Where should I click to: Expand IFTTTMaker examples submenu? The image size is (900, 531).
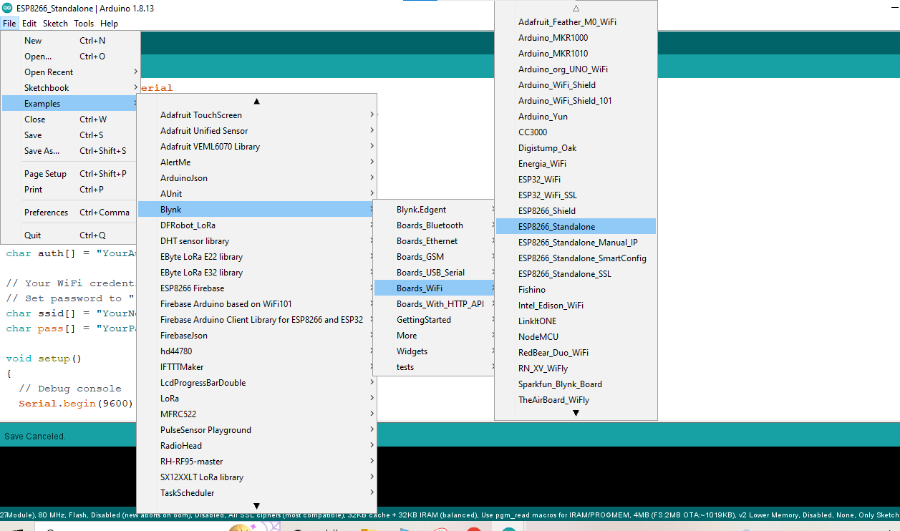256,367
